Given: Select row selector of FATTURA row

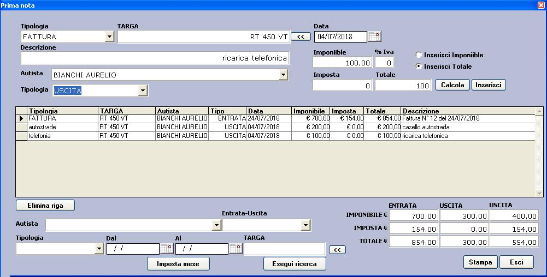Looking at the screenshot, I should [x=21, y=118].
